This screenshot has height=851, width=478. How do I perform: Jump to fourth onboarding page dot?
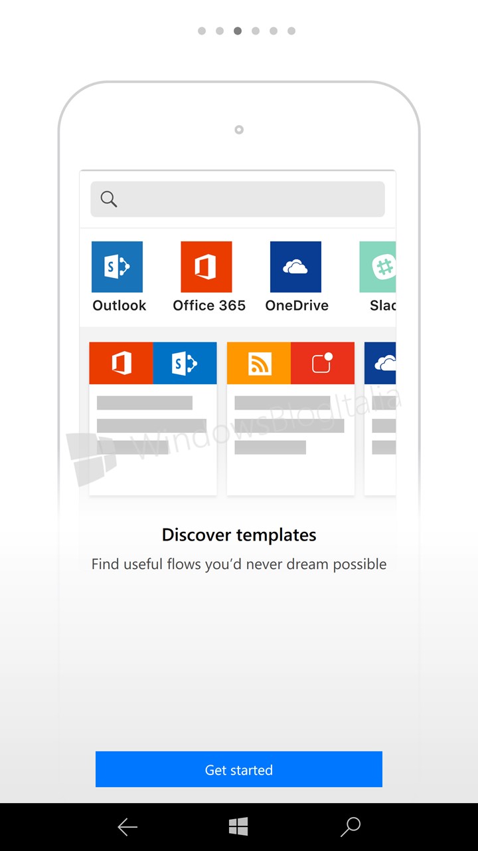(x=256, y=31)
